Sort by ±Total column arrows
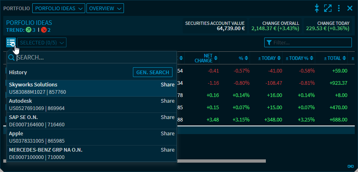358x172 pixels. pos(344,58)
